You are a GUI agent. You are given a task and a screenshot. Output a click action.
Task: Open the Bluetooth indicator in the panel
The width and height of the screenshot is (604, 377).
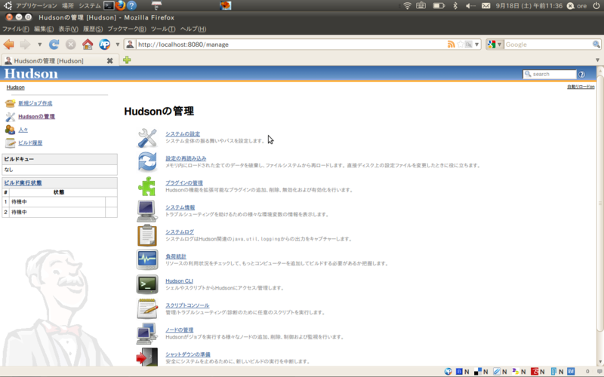pos(455,5)
